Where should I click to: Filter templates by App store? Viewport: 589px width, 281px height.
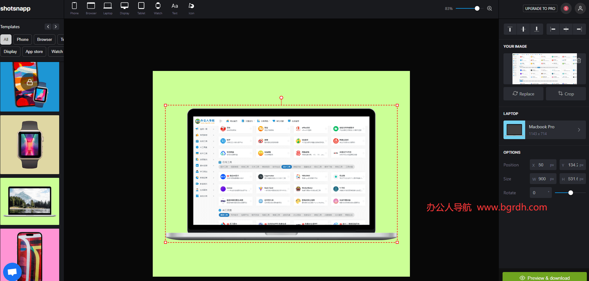click(34, 51)
